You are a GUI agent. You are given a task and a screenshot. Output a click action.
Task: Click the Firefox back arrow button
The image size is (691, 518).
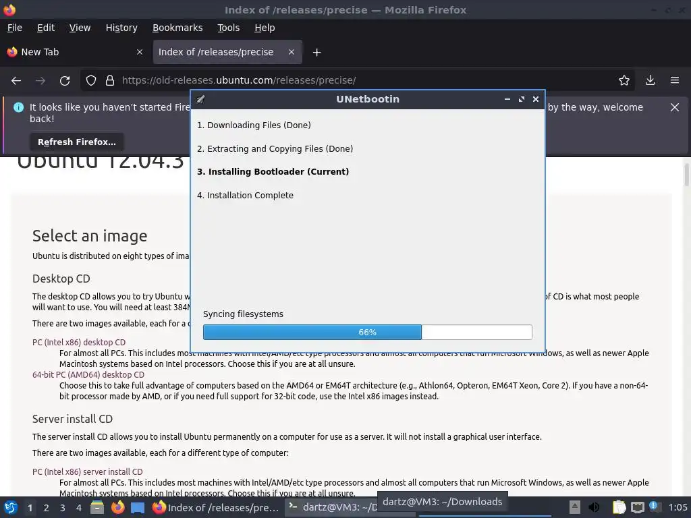pos(16,81)
